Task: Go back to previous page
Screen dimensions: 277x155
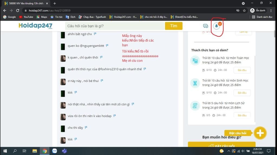Action: tap(5, 11)
